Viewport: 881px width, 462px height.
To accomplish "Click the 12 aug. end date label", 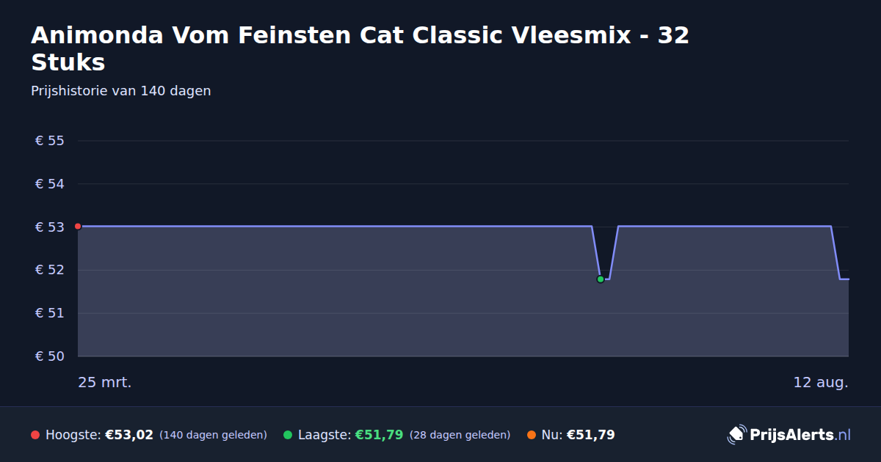I will pos(821,383).
